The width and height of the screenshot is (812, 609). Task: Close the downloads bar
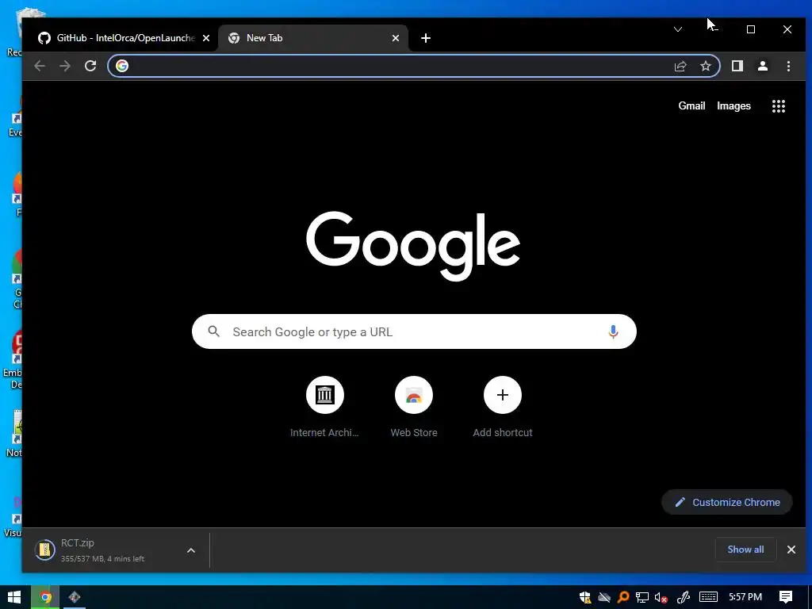click(x=791, y=550)
